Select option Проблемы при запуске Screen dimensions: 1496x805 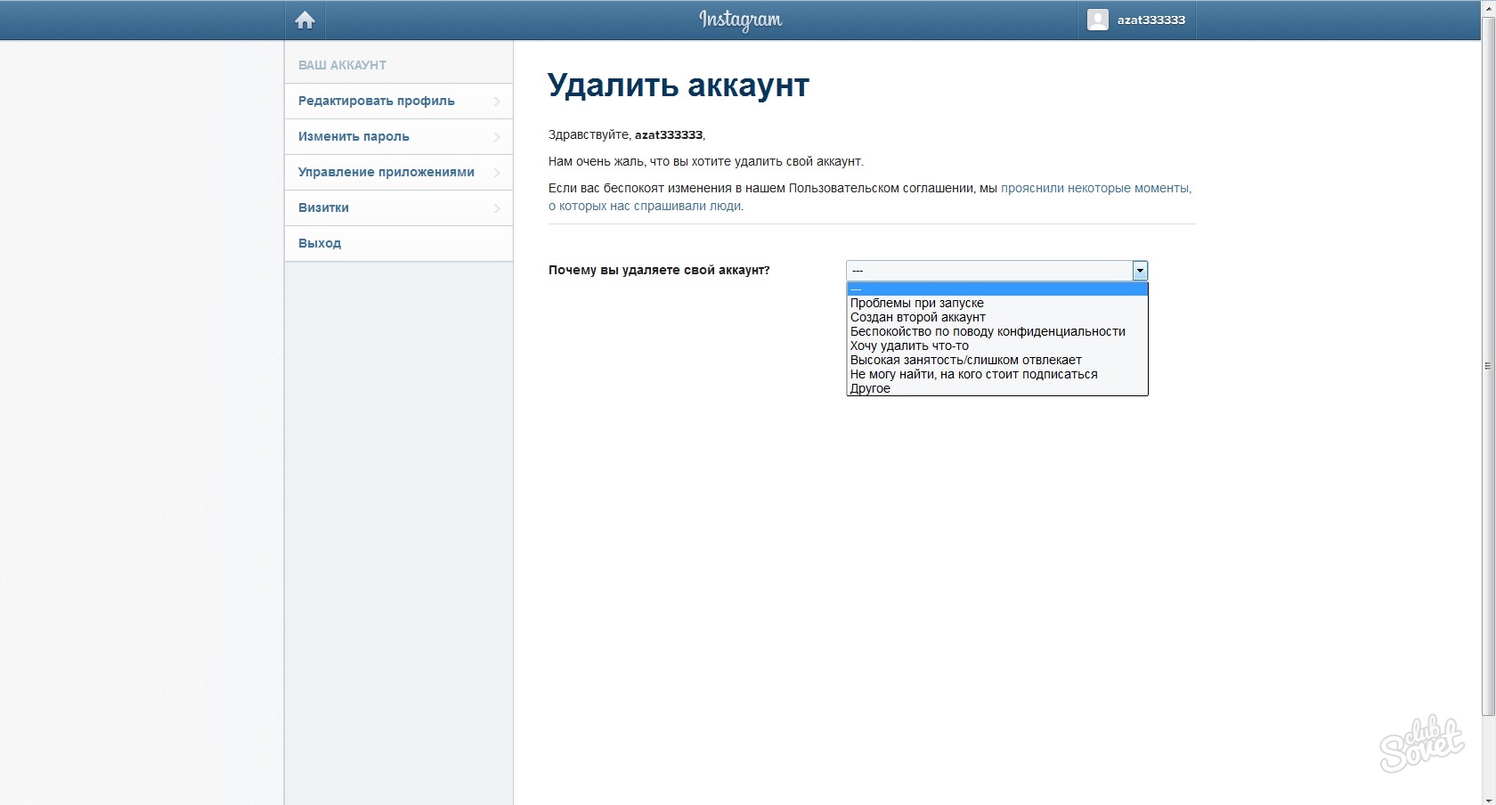click(x=997, y=303)
